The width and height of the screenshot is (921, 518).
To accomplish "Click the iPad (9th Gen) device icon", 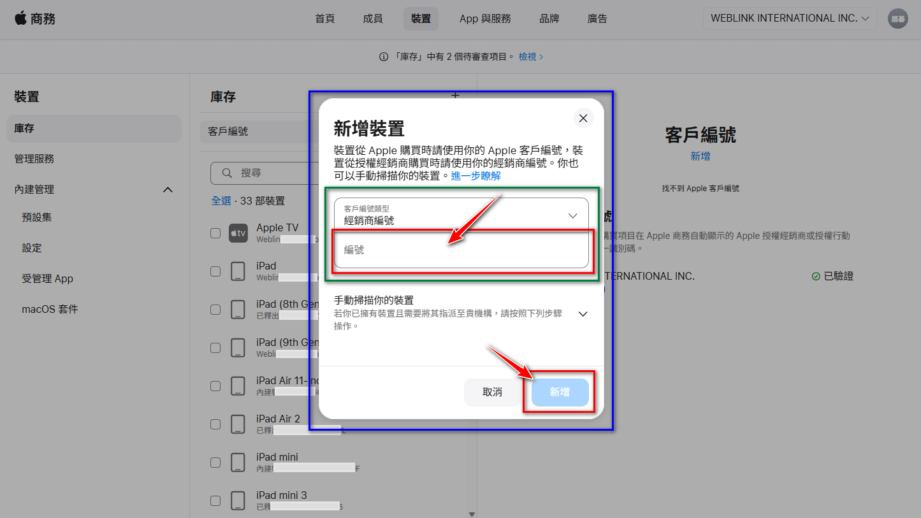I will coord(238,348).
